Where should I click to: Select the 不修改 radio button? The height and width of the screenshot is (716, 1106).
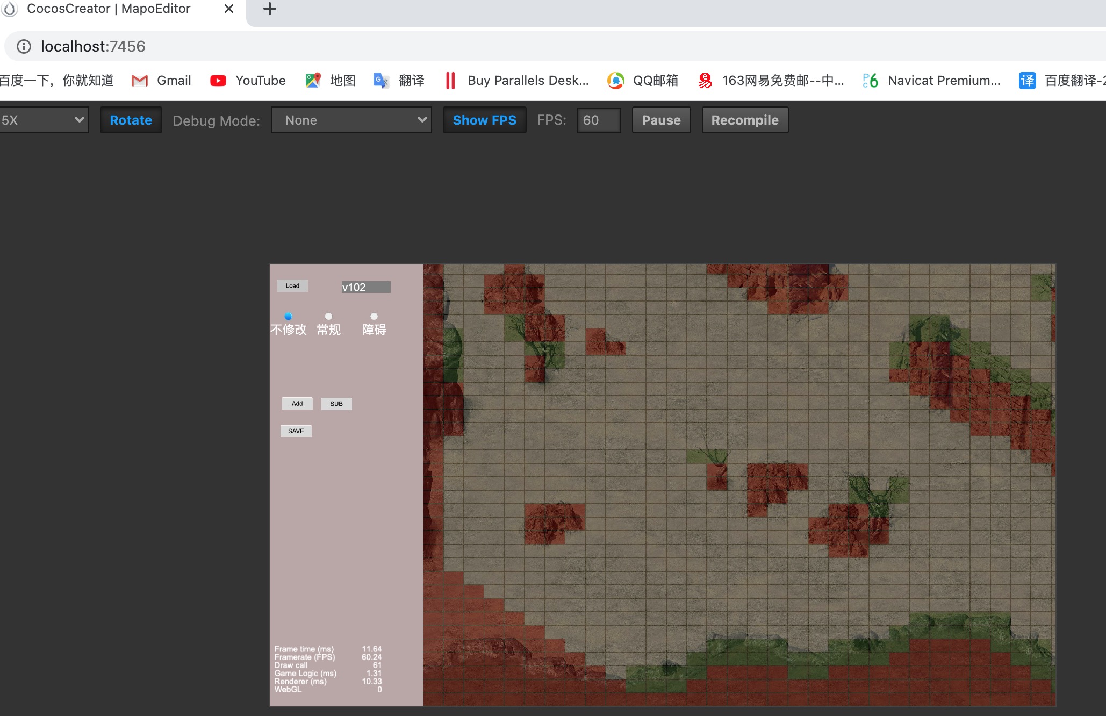288,316
